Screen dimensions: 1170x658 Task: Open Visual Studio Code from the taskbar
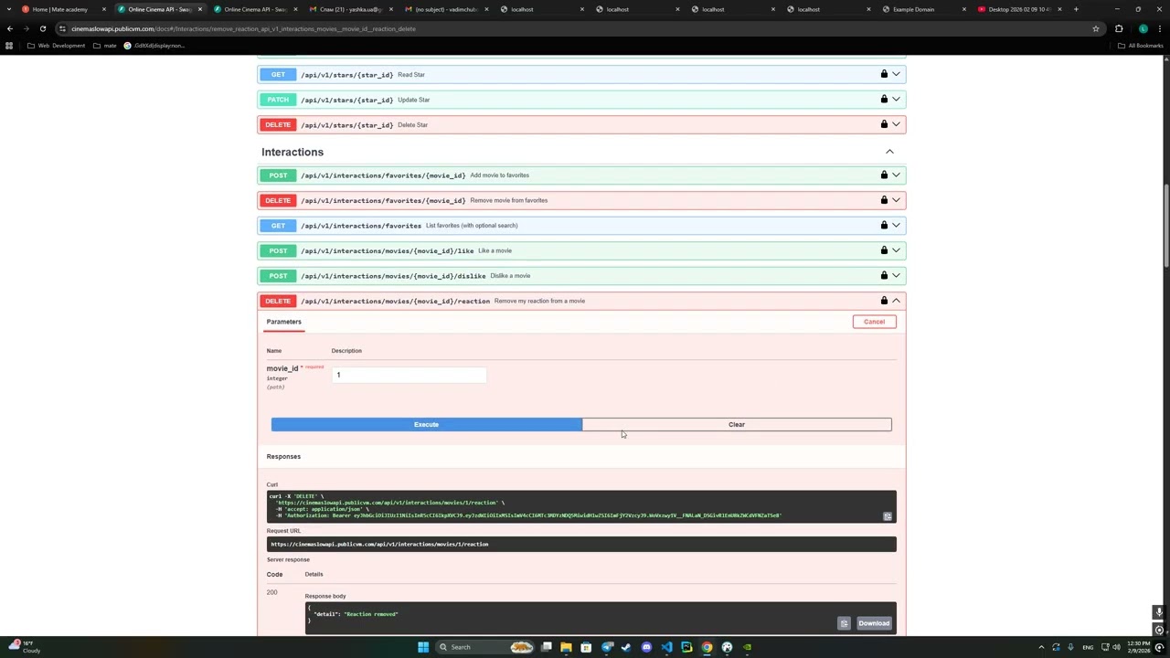666,647
